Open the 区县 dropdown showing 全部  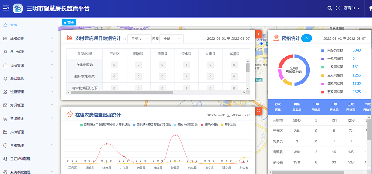[x=172, y=39]
